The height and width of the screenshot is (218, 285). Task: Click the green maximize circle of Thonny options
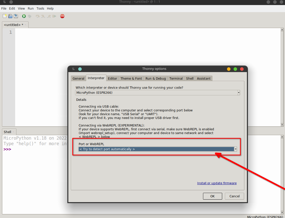[x=235, y=69]
